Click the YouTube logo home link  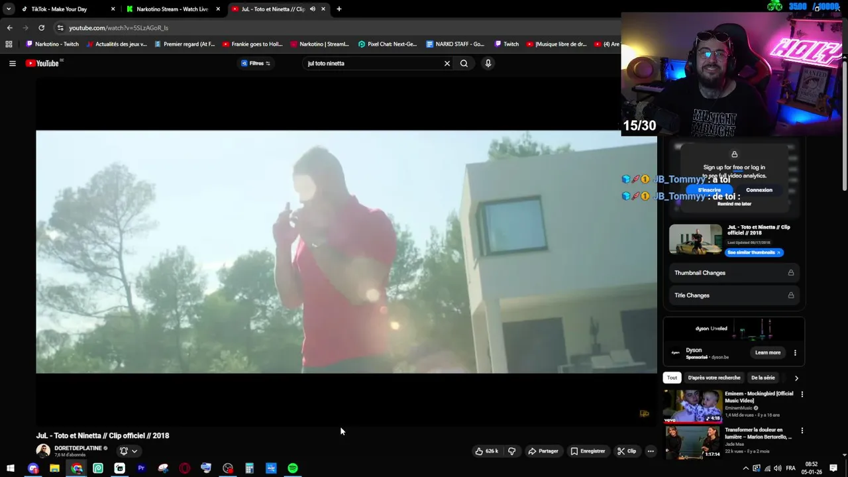coord(42,64)
